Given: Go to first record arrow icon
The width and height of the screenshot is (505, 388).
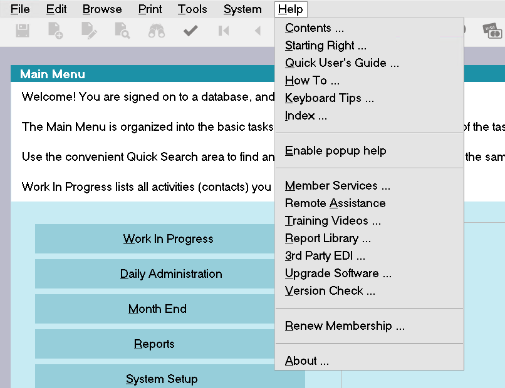Looking at the screenshot, I should click(x=224, y=31).
